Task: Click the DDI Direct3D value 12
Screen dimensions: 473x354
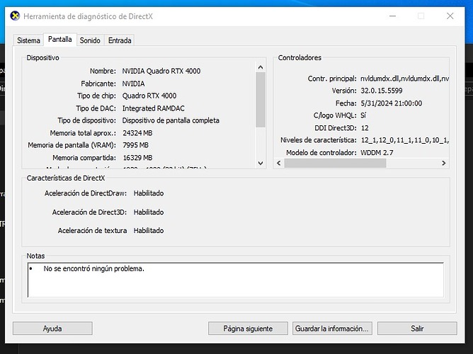Action: [x=365, y=128]
